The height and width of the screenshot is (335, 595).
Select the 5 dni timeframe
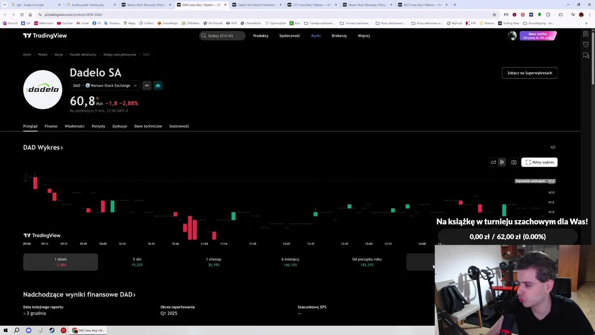click(137, 262)
